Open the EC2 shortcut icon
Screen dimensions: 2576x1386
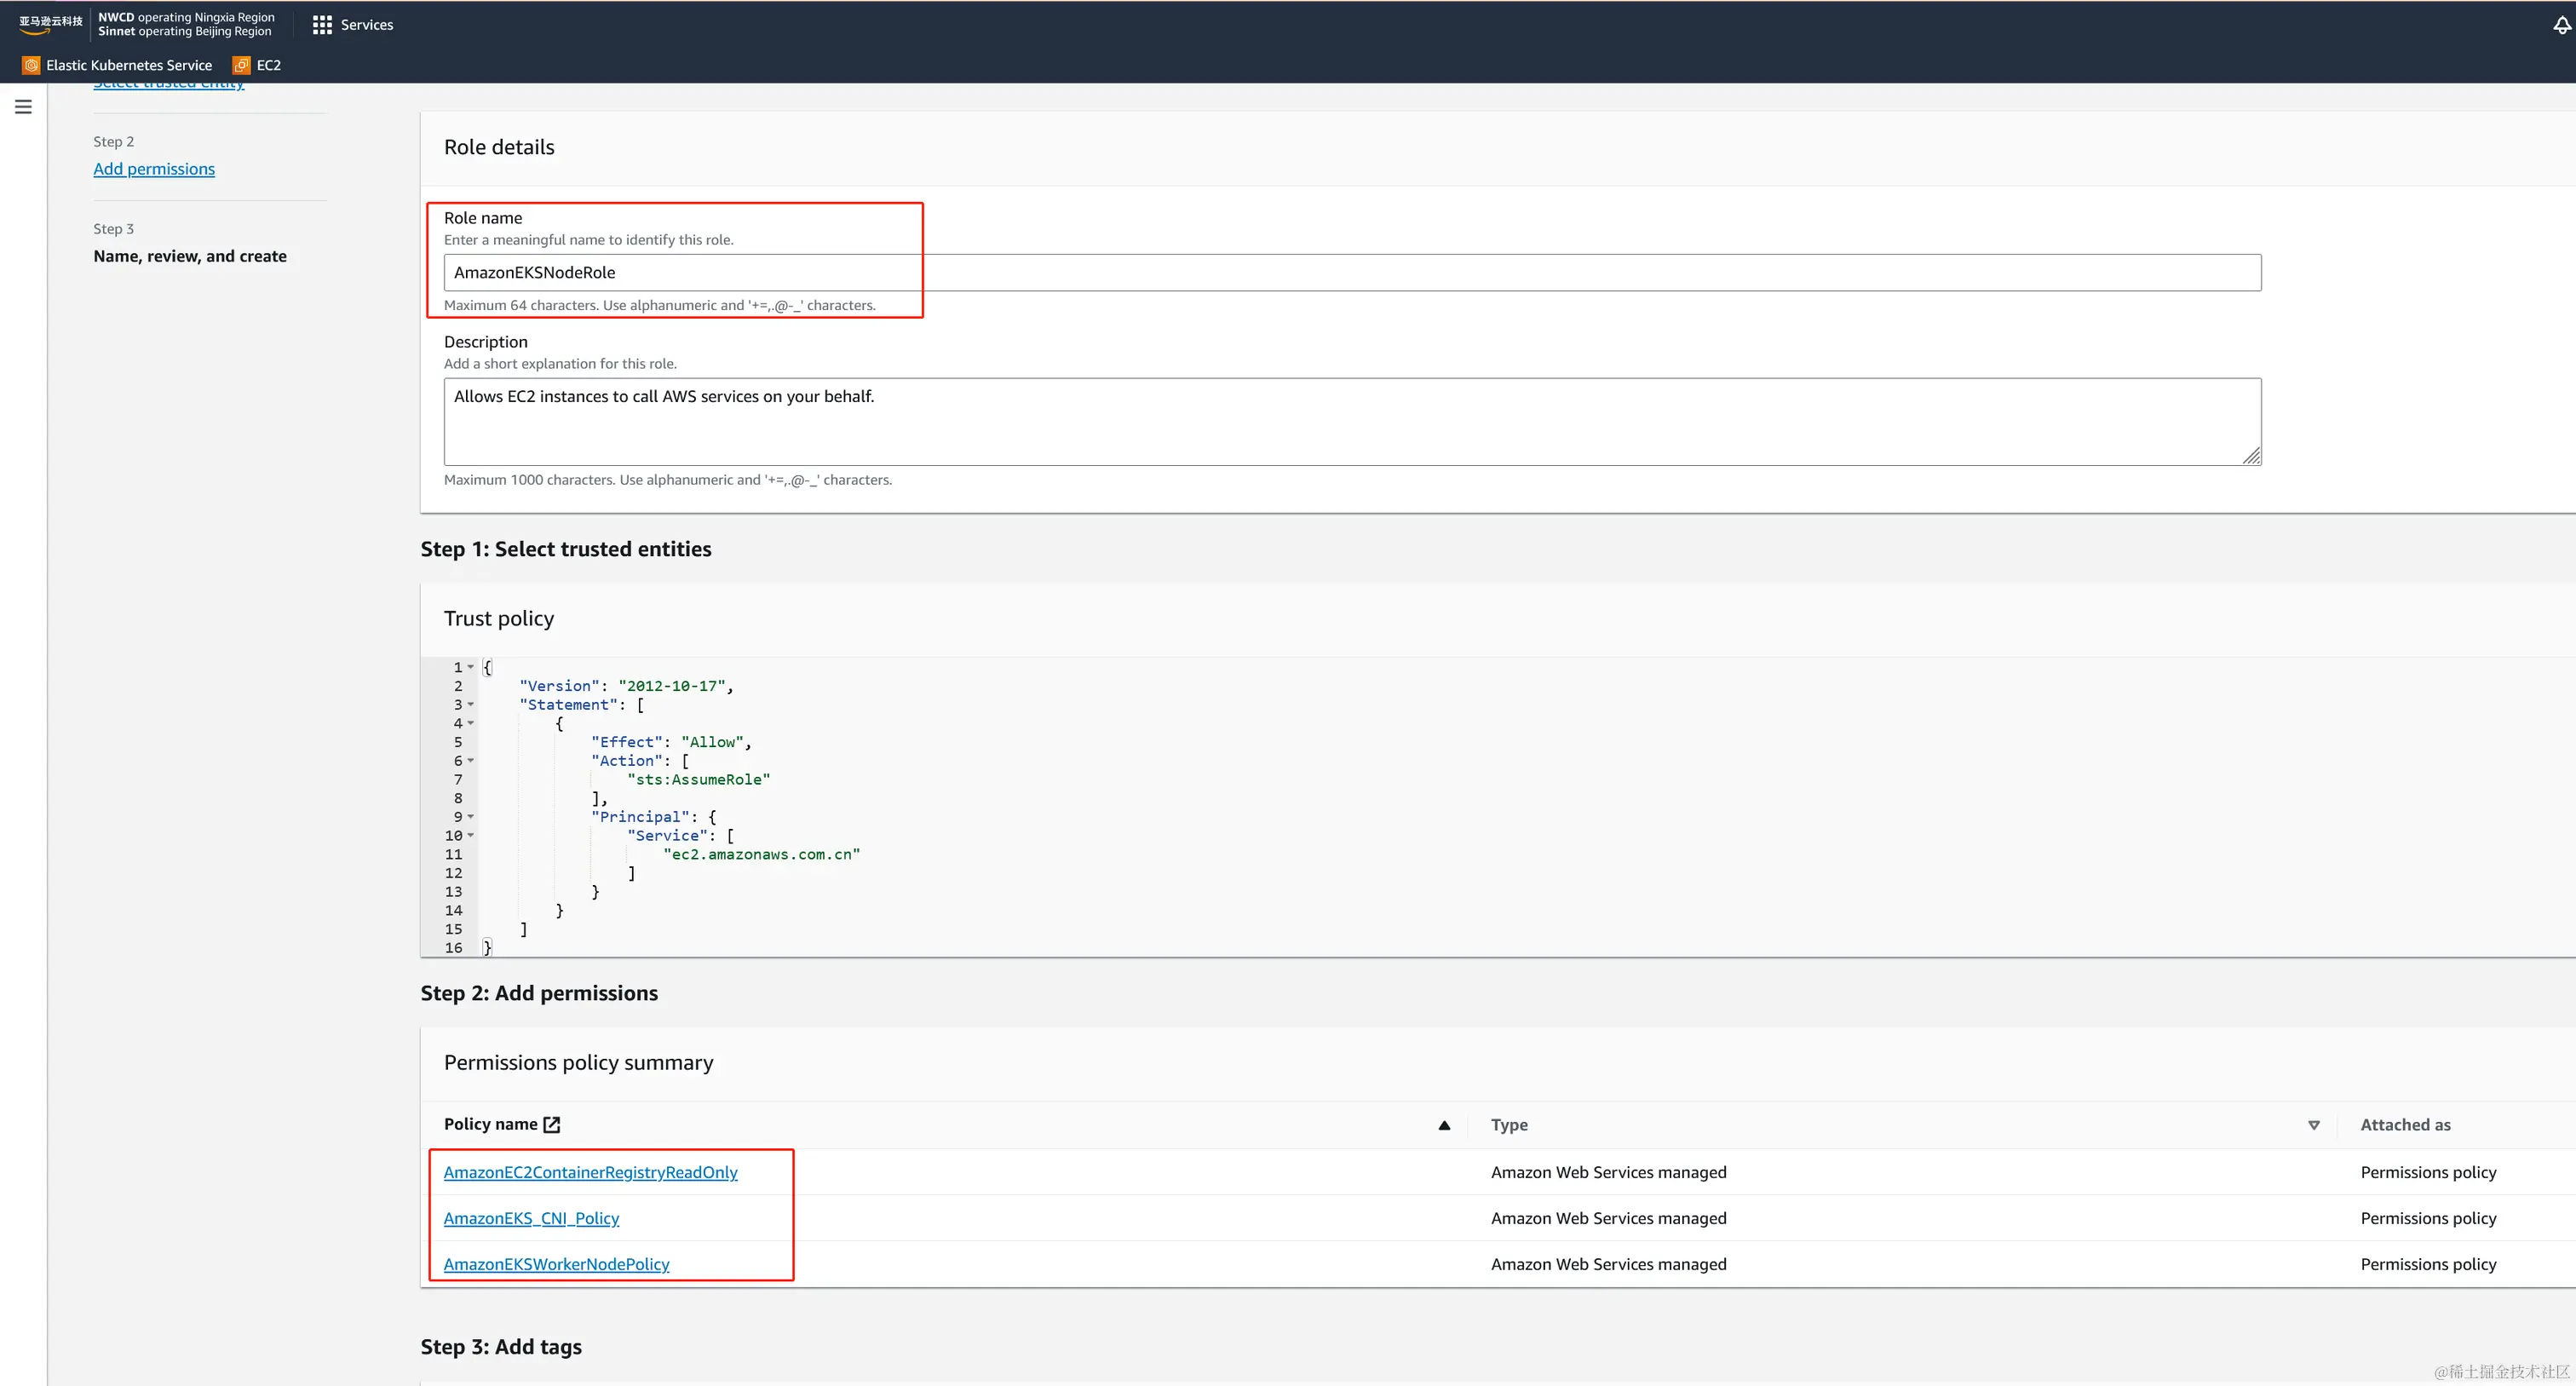pos(241,65)
